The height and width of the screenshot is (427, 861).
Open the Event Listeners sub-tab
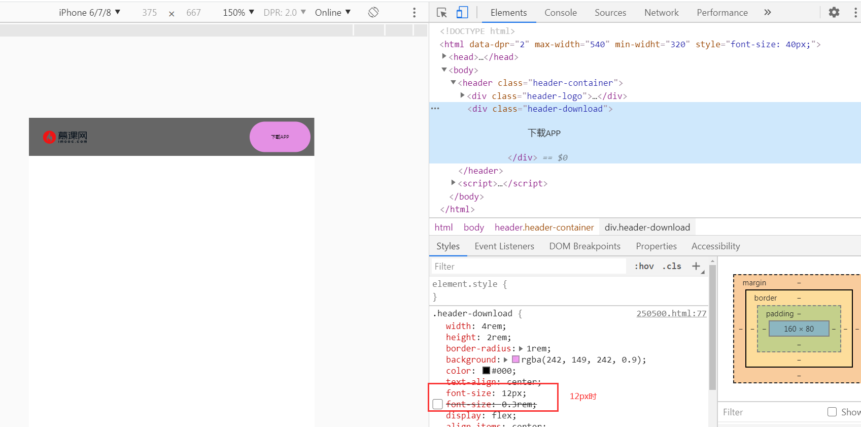tap(504, 246)
